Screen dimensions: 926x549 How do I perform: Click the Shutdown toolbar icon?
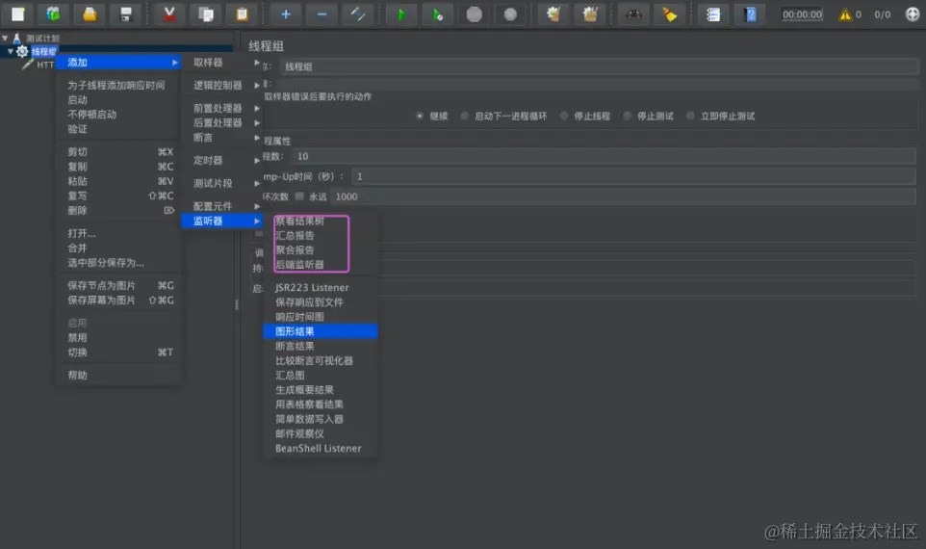pos(510,14)
